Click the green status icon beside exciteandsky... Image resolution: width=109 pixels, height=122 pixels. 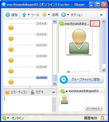point(62,24)
